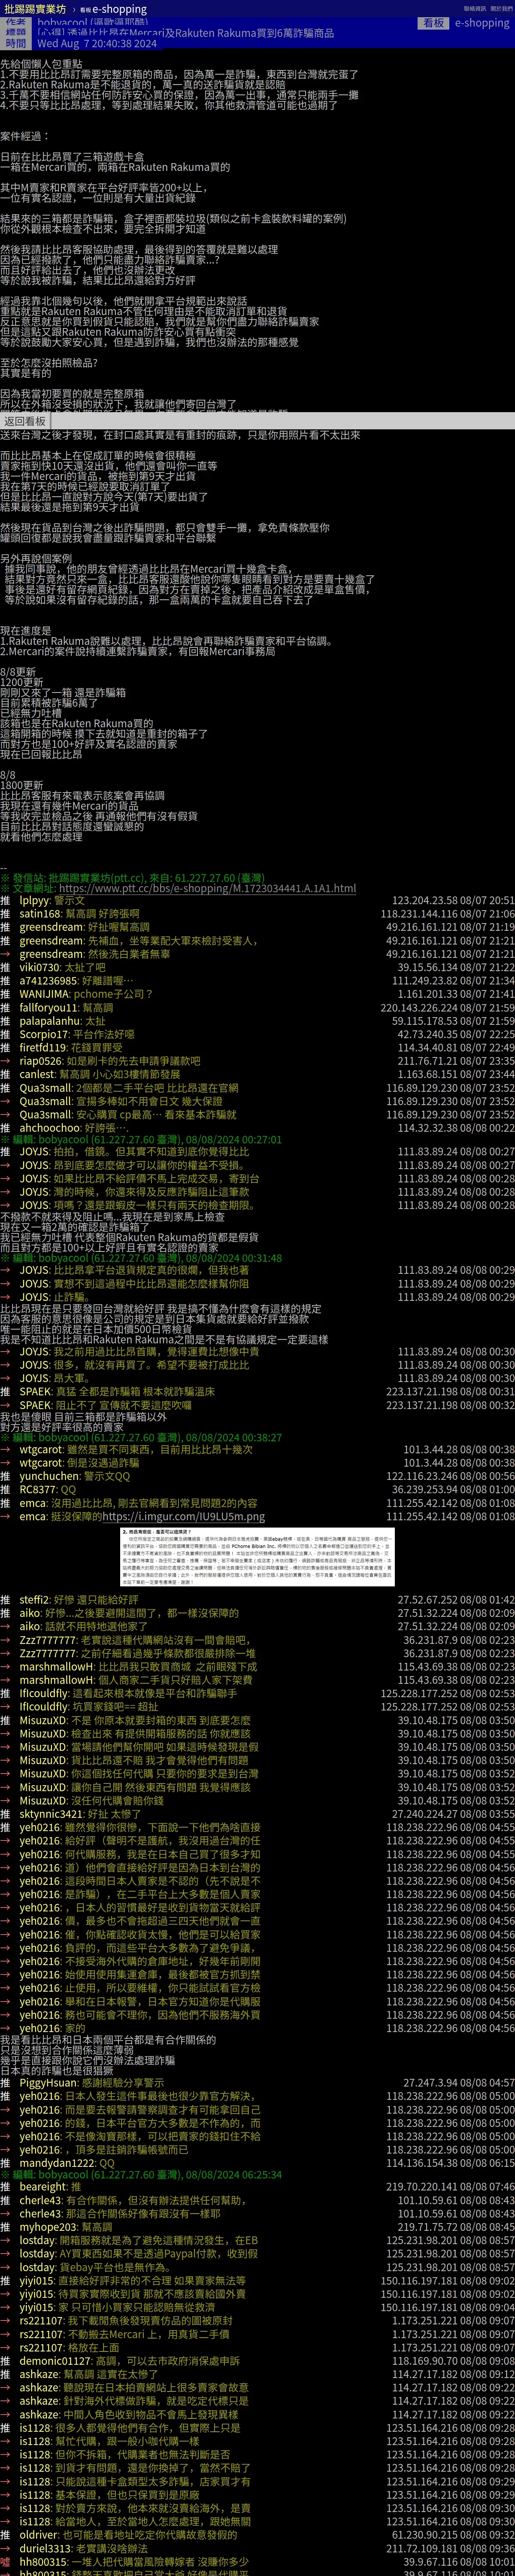The width and height of the screenshot is (515, 2576).
Task: Open the ptt.cc article URL link
Action: click(x=207, y=888)
